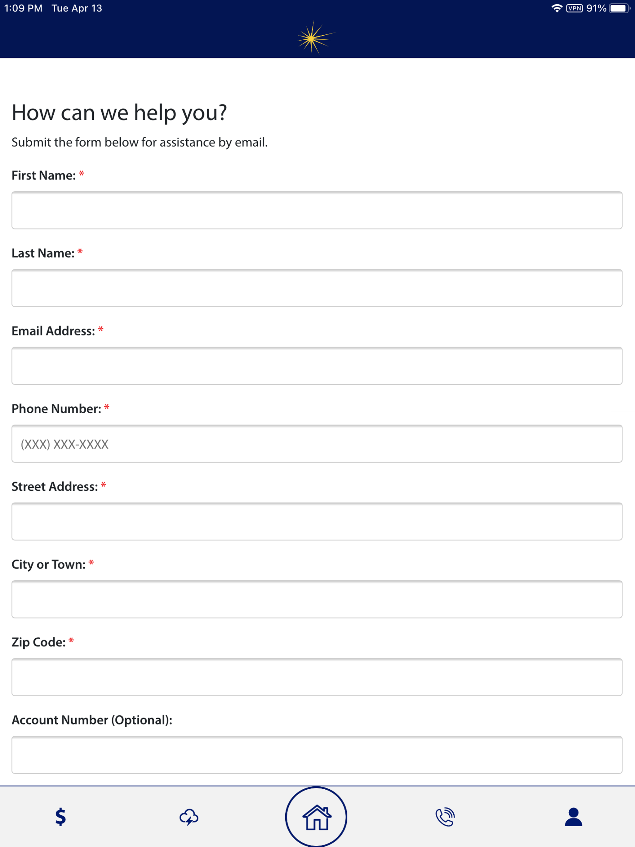Tap the Wi-Fi status icon
635x847 pixels.
[557, 8]
